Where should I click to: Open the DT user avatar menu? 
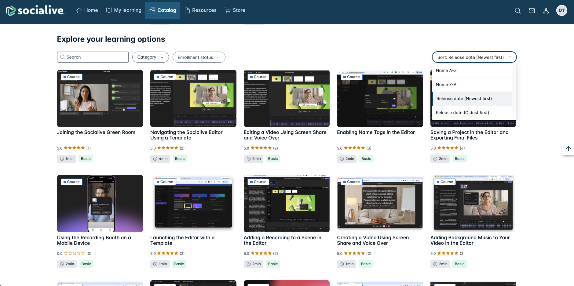pos(562,10)
